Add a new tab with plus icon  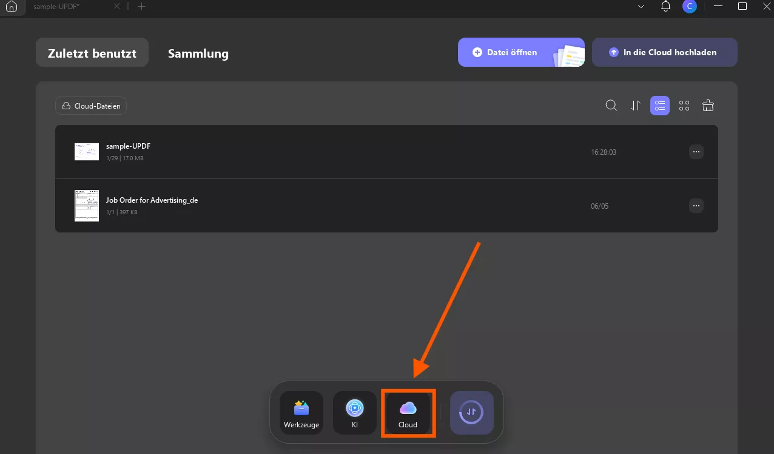click(x=141, y=7)
